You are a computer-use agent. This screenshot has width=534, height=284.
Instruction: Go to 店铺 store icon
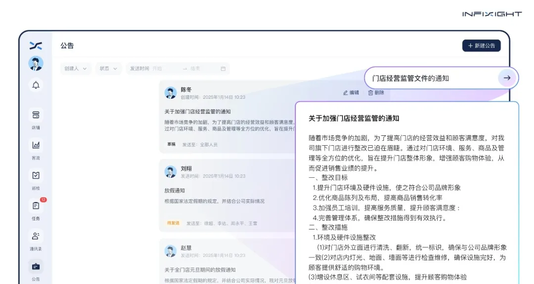tap(36, 115)
